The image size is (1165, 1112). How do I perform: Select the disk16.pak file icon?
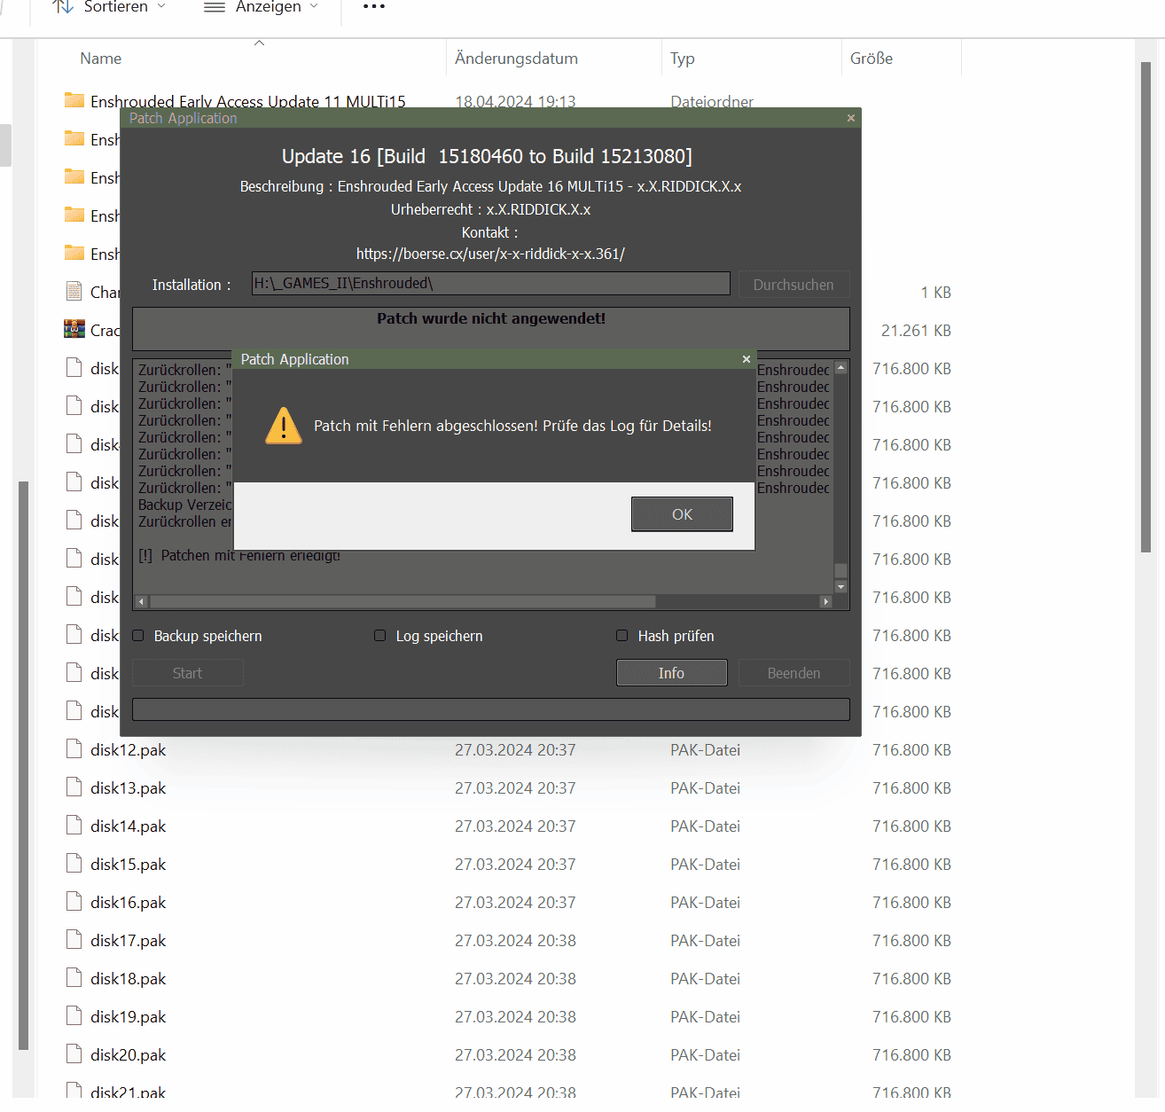click(x=74, y=902)
